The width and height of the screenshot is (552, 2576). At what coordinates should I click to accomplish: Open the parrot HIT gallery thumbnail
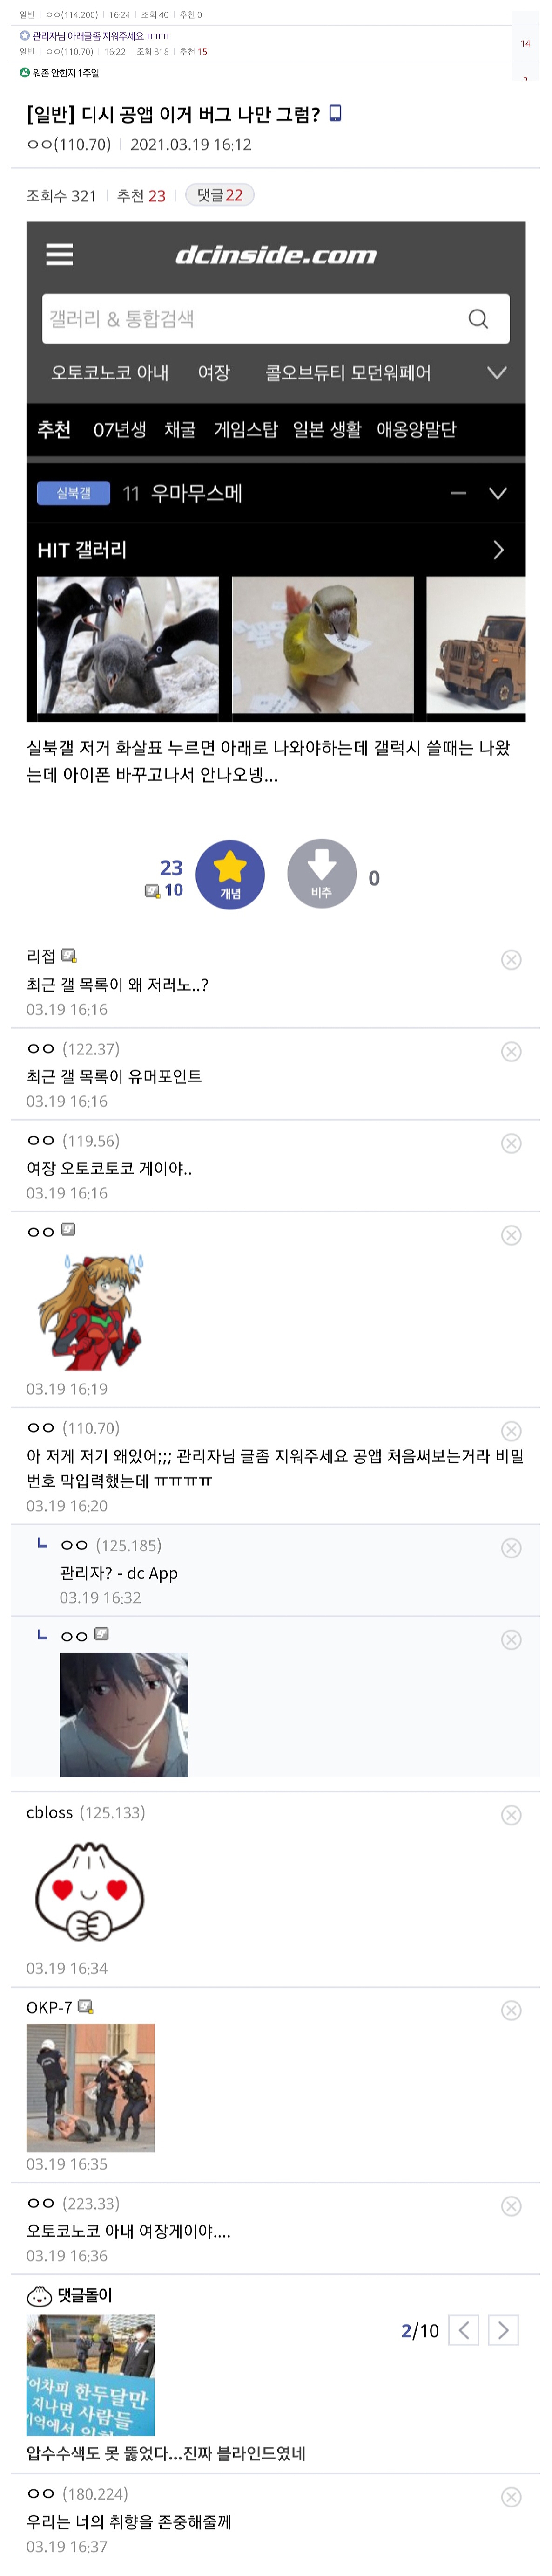(323, 645)
